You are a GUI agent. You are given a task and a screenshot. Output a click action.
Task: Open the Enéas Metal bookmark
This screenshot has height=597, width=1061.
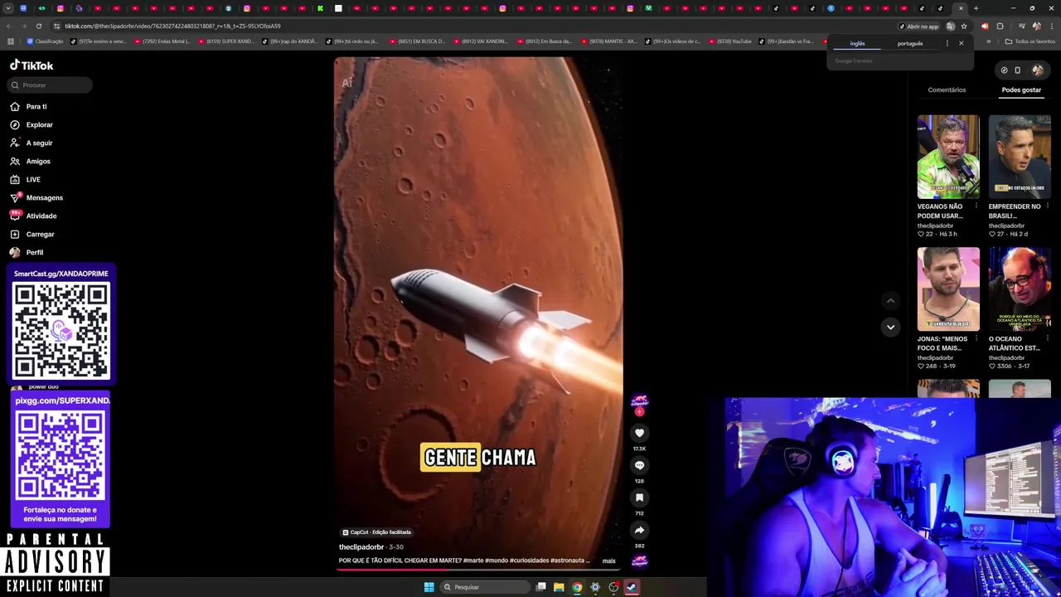pos(162,41)
